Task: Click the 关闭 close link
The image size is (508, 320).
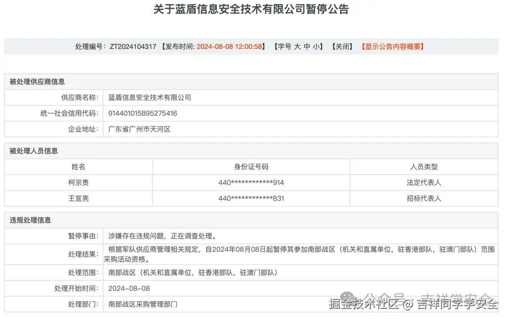Action: (342, 47)
